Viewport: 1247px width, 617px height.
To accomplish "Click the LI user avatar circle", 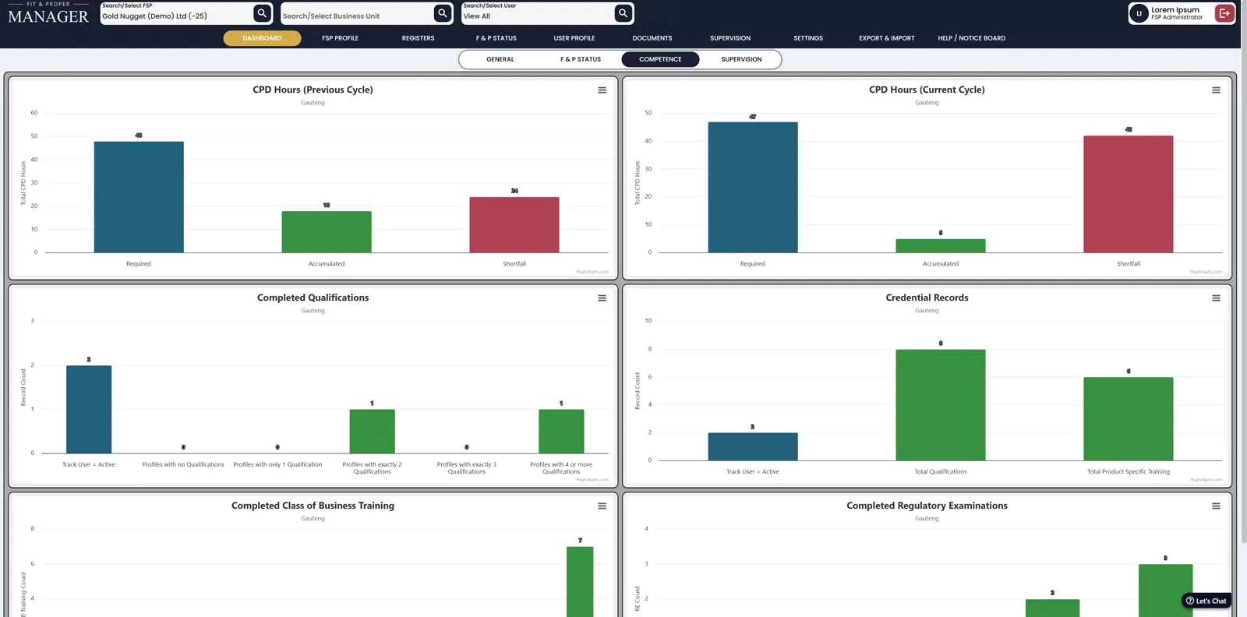I will coord(1139,13).
